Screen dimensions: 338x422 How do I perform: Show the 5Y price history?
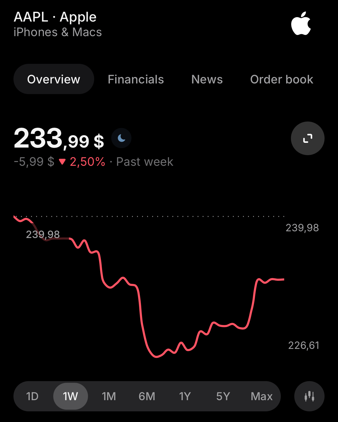tap(223, 396)
